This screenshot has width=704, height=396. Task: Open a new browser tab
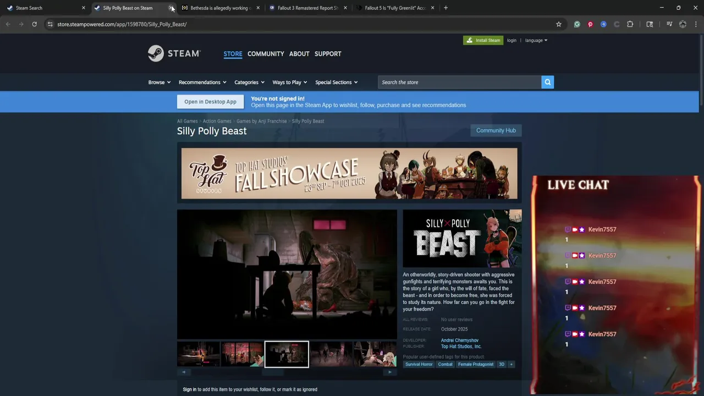(446, 8)
